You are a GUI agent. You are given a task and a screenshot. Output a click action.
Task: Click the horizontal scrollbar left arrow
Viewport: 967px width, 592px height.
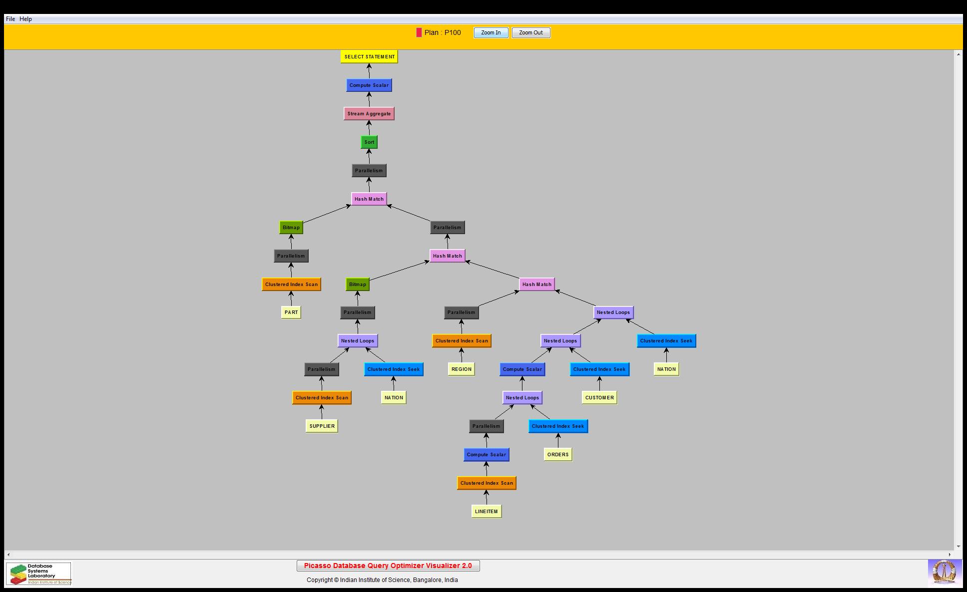point(8,555)
